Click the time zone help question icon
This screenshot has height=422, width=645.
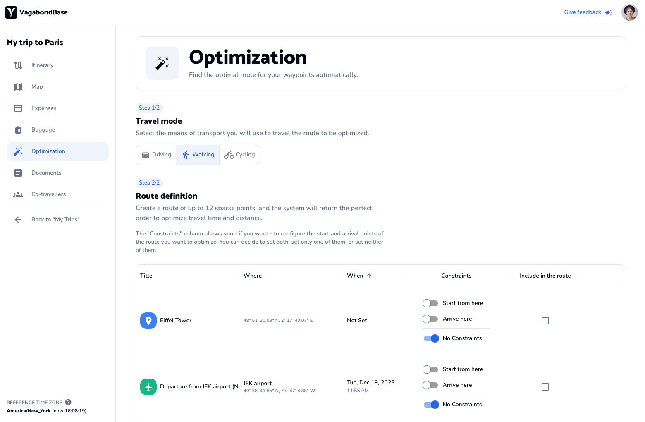68,402
